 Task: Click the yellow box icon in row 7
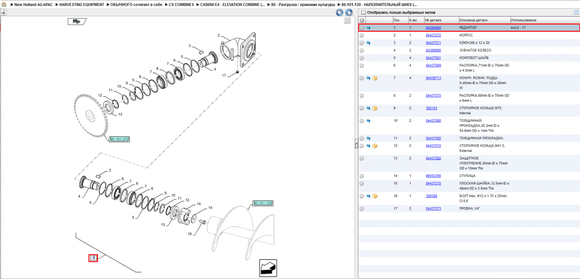375,78
